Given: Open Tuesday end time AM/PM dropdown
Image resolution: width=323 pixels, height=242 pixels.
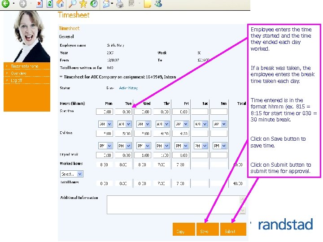Looking at the screenshot, I should click(124, 146).
